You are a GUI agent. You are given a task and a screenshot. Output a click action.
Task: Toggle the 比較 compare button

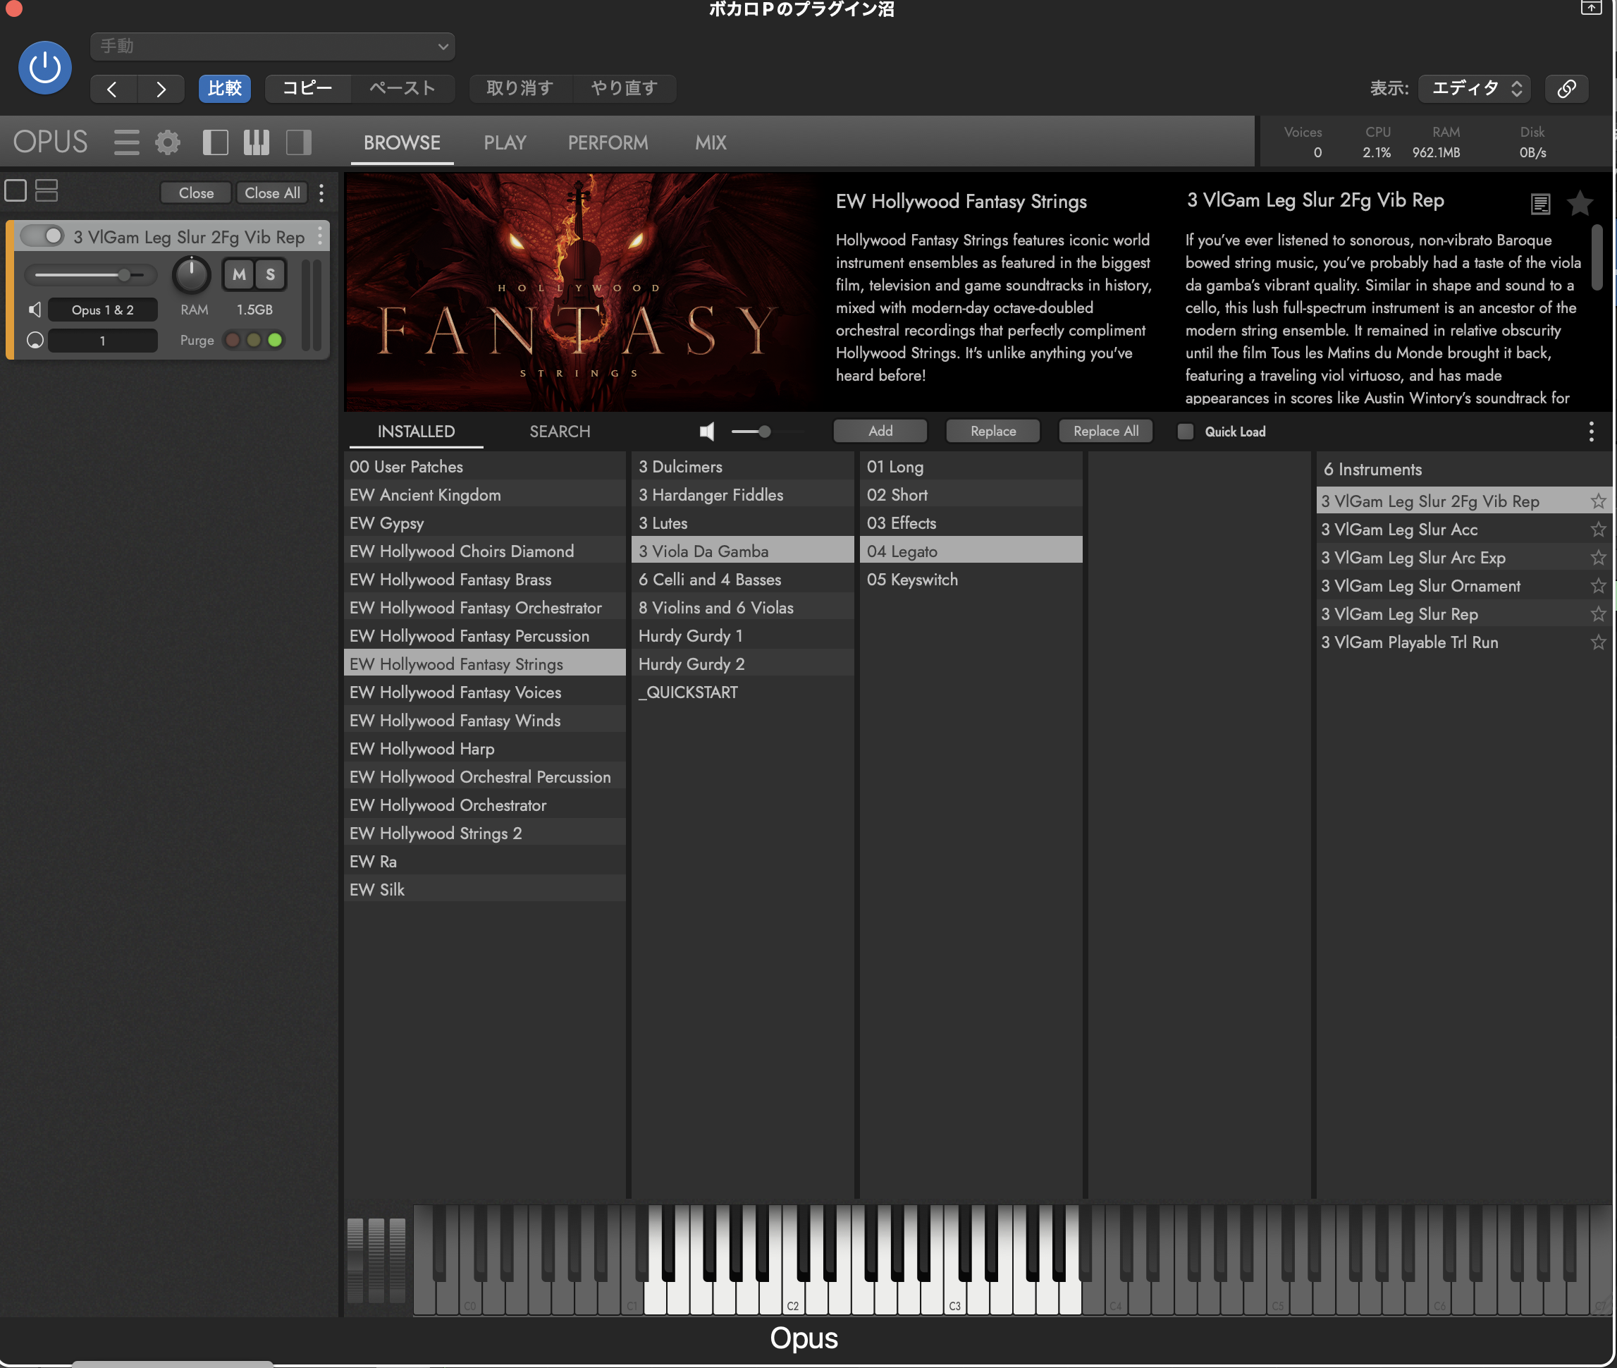pos(225,88)
